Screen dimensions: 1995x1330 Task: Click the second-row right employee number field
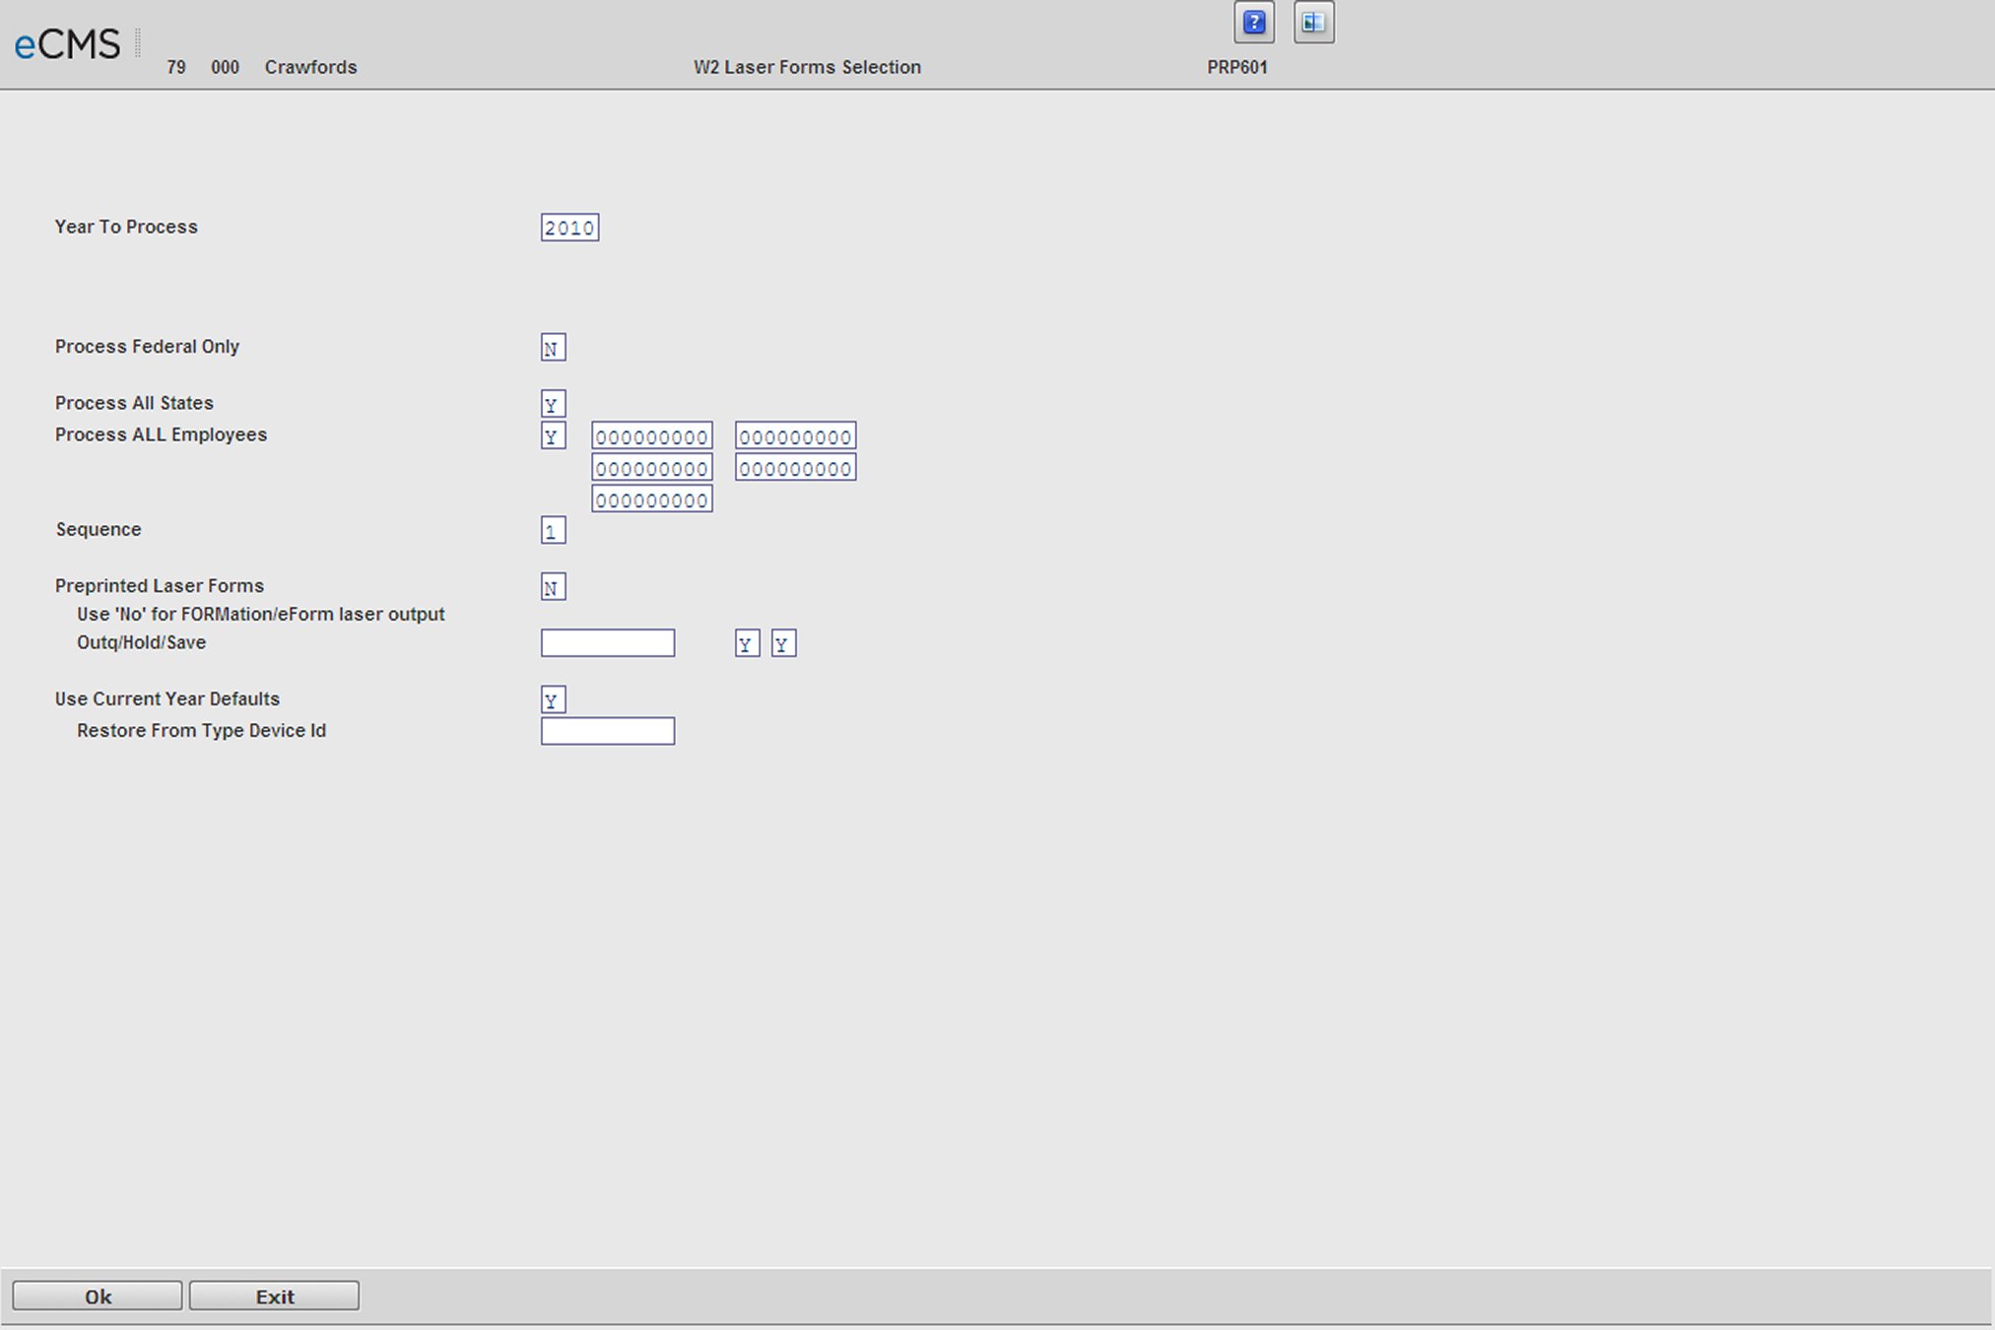(796, 468)
